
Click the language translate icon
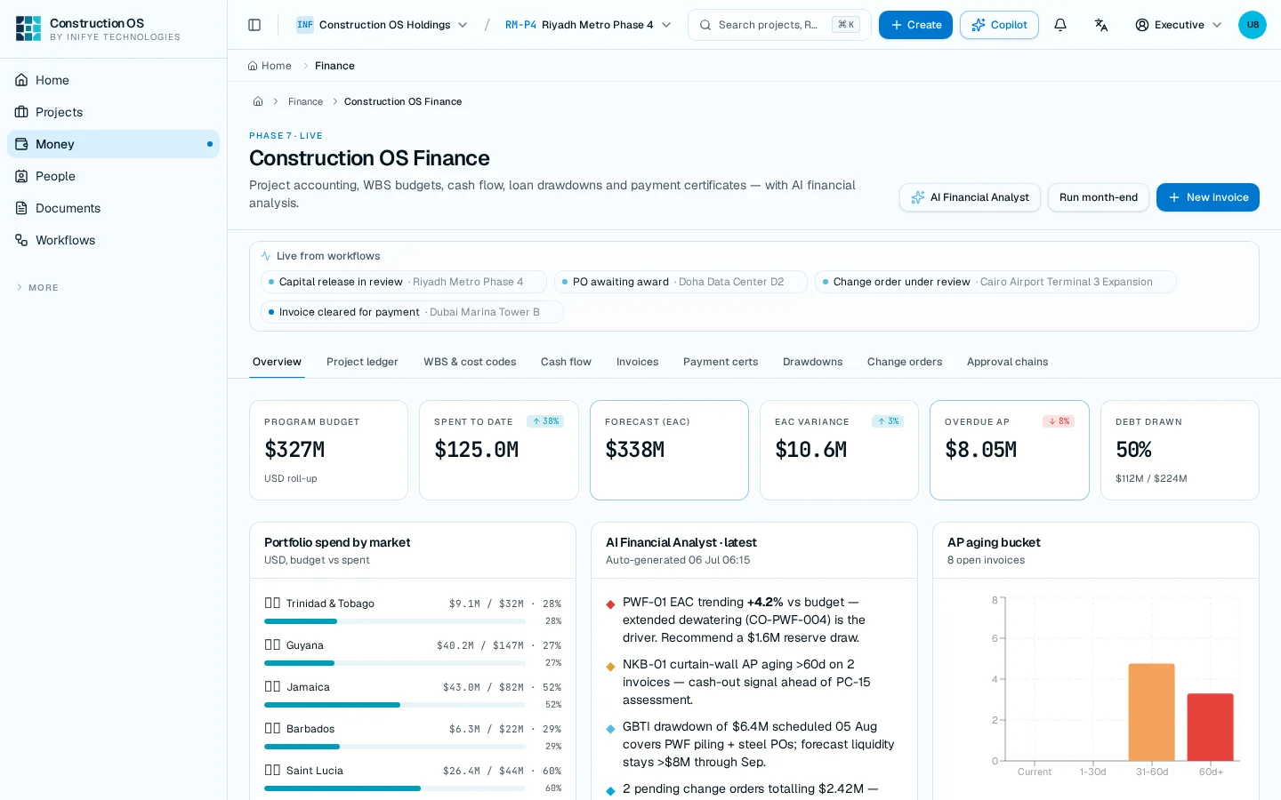[1101, 25]
